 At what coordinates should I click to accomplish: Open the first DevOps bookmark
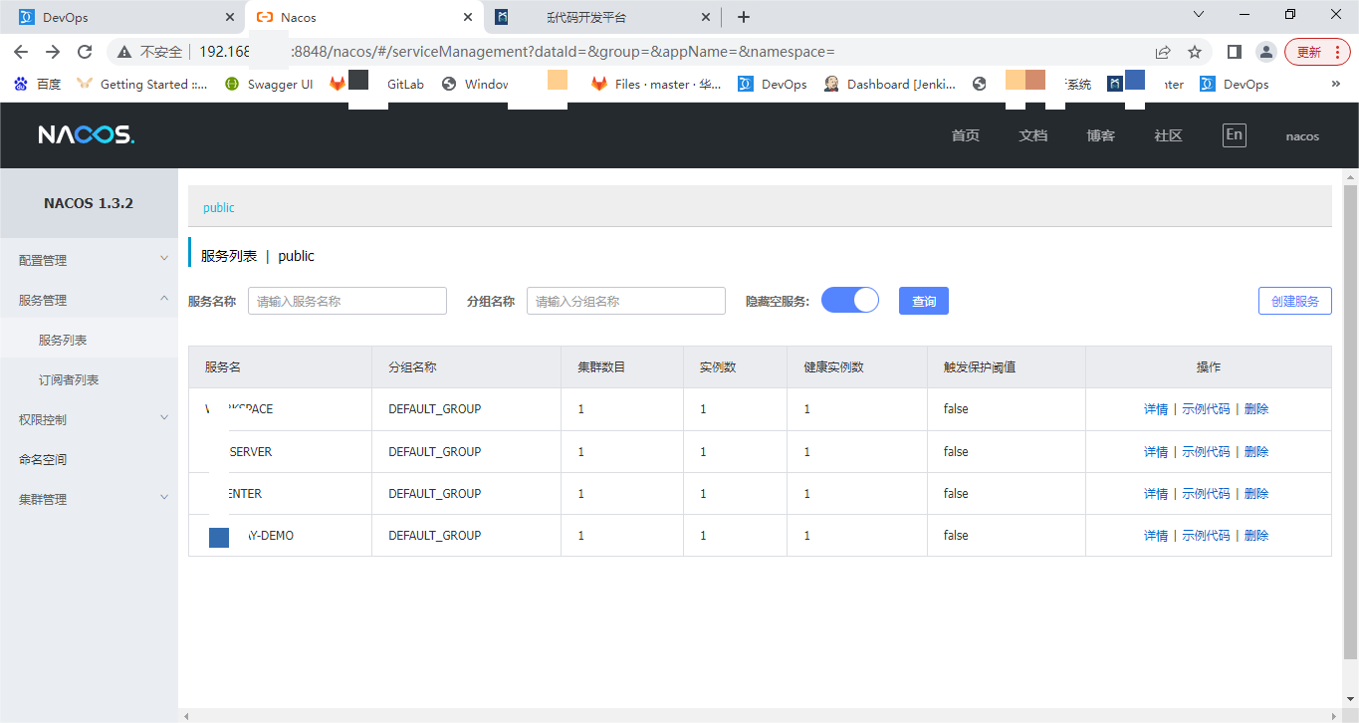coord(773,85)
